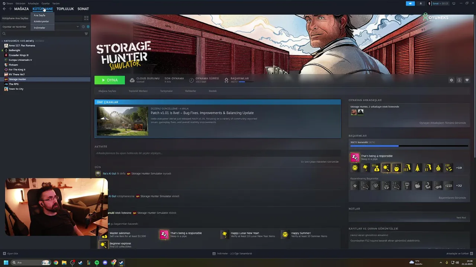Collapse the Kategorize Edilmemiş category
The height and width of the screenshot is (267, 476).
click(x=2, y=41)
